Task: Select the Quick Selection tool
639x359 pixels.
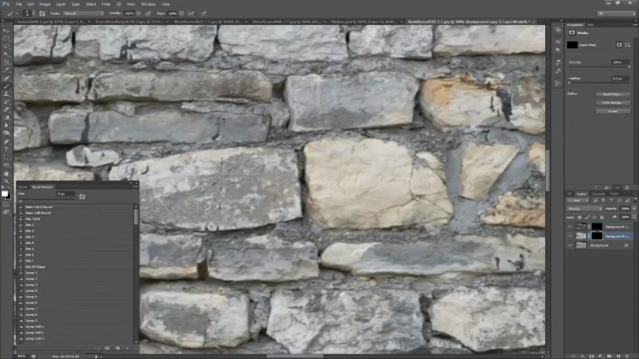Action: [6, 54]
